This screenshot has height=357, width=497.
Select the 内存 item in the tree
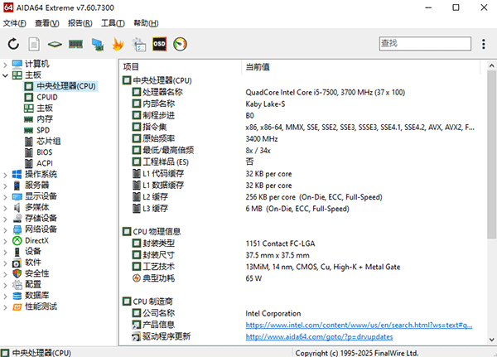pyautogui.click(x=45, y=119)
